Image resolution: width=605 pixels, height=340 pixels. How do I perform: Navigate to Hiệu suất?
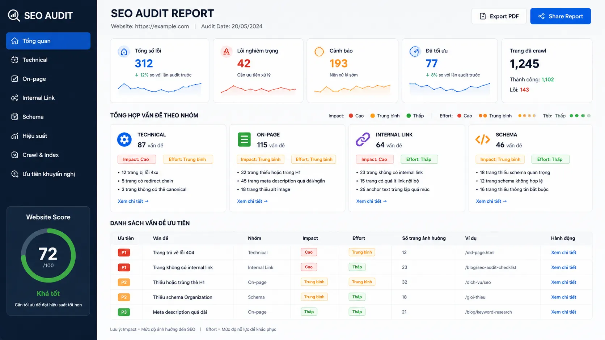pos(48,136)
